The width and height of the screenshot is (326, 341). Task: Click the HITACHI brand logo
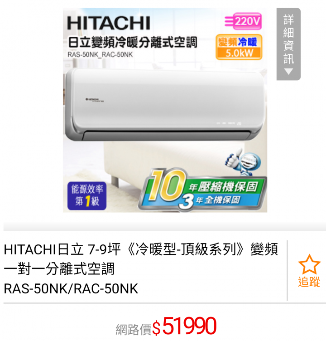tap(109, 23)
